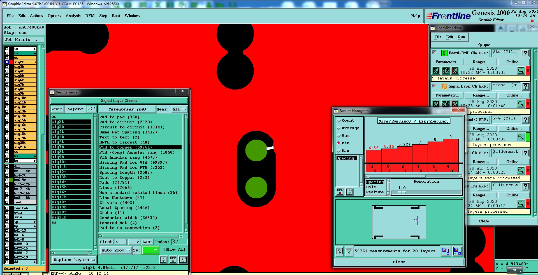Open the DFM menu
This screenshot has width=538, height=275.
click(90, 16)
